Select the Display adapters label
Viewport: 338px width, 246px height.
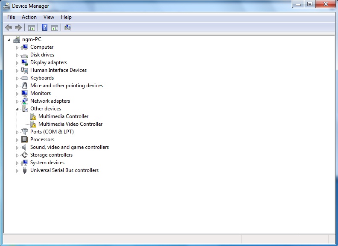[x=49, y=62]
